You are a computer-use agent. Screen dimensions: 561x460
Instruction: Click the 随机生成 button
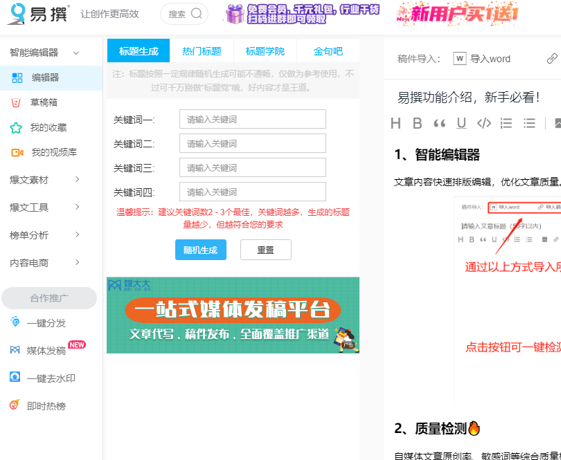click(201, 250)
